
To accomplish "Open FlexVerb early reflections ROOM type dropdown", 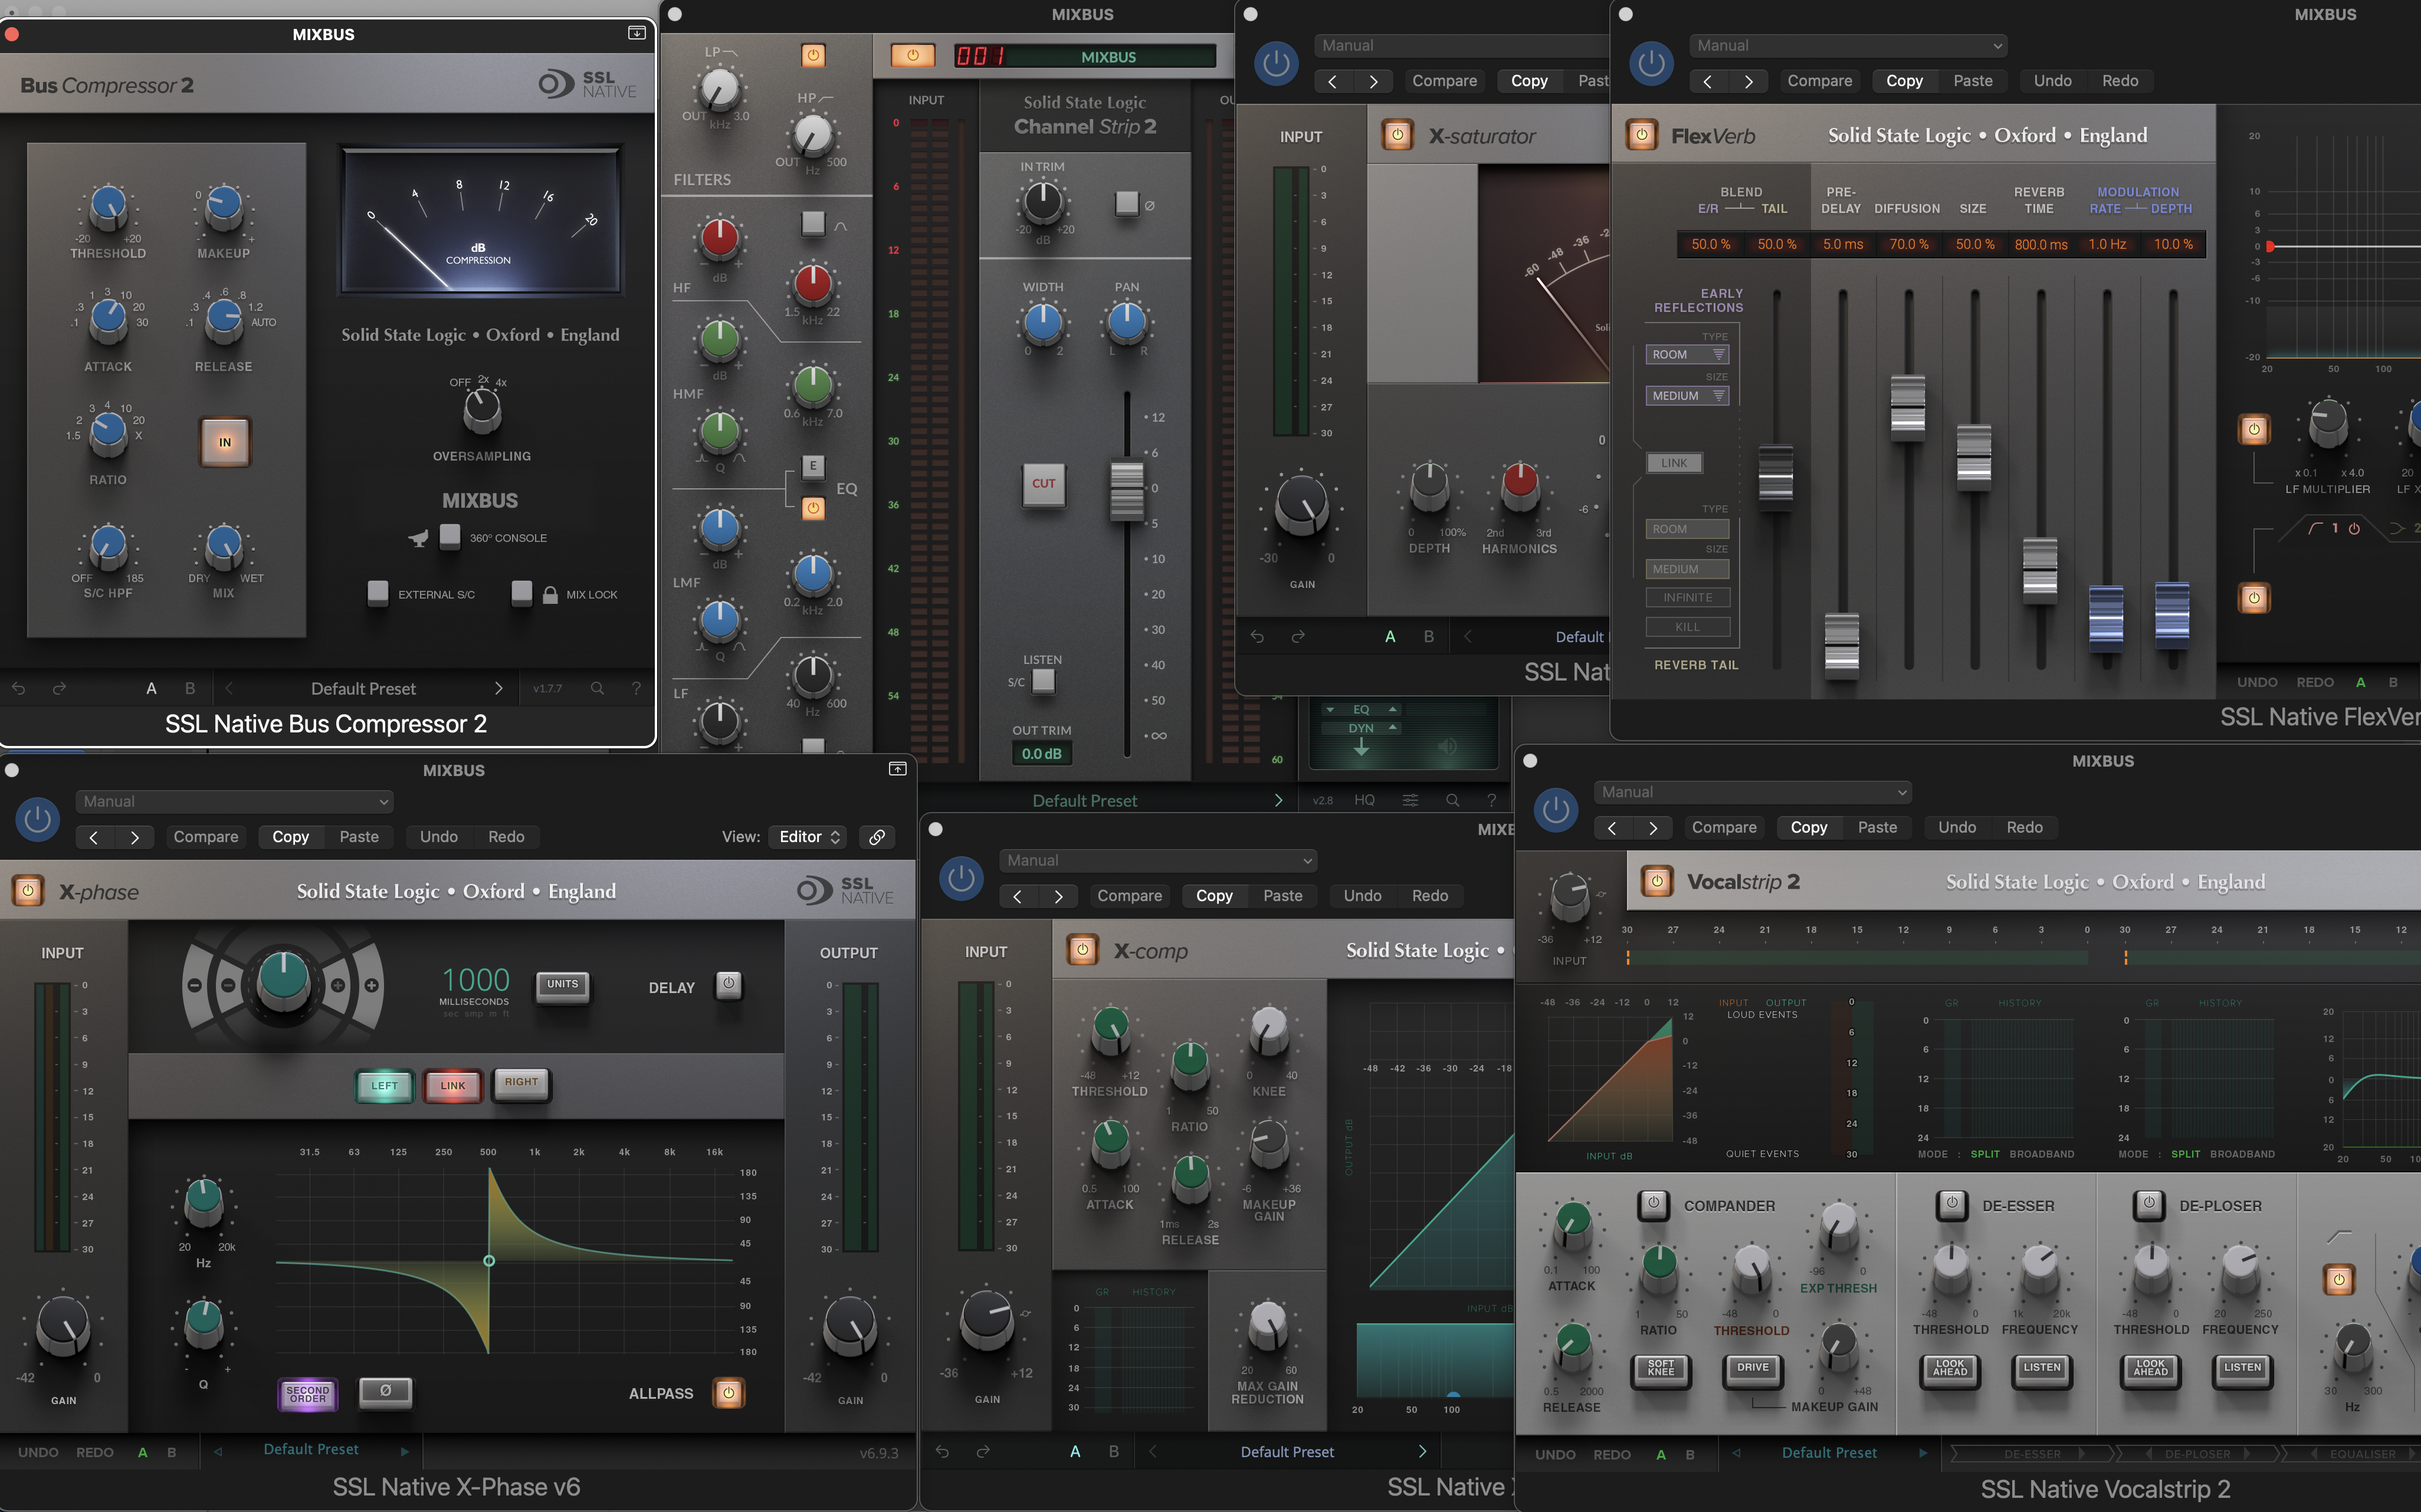I will point(1688,355).
